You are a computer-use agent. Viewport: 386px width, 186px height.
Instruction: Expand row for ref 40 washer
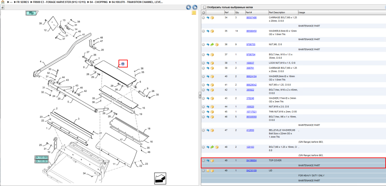click(x=203, y=76)
